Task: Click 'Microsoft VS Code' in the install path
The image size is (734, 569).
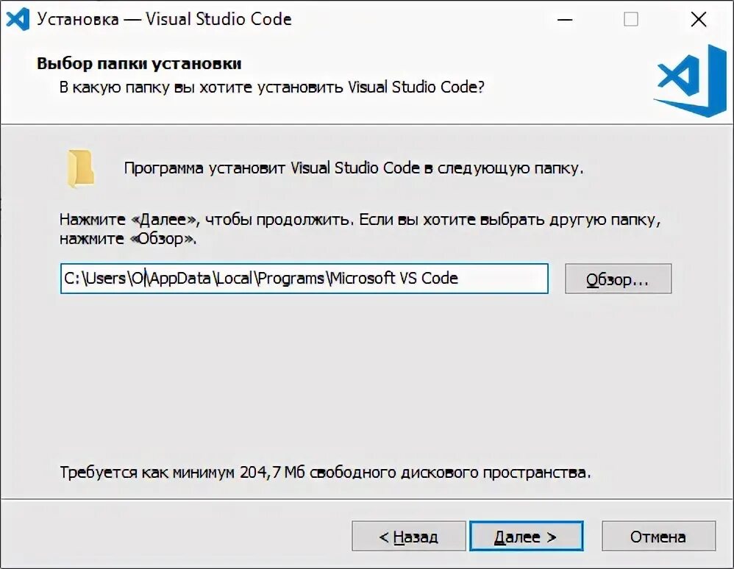Action: tap(394, 279)
